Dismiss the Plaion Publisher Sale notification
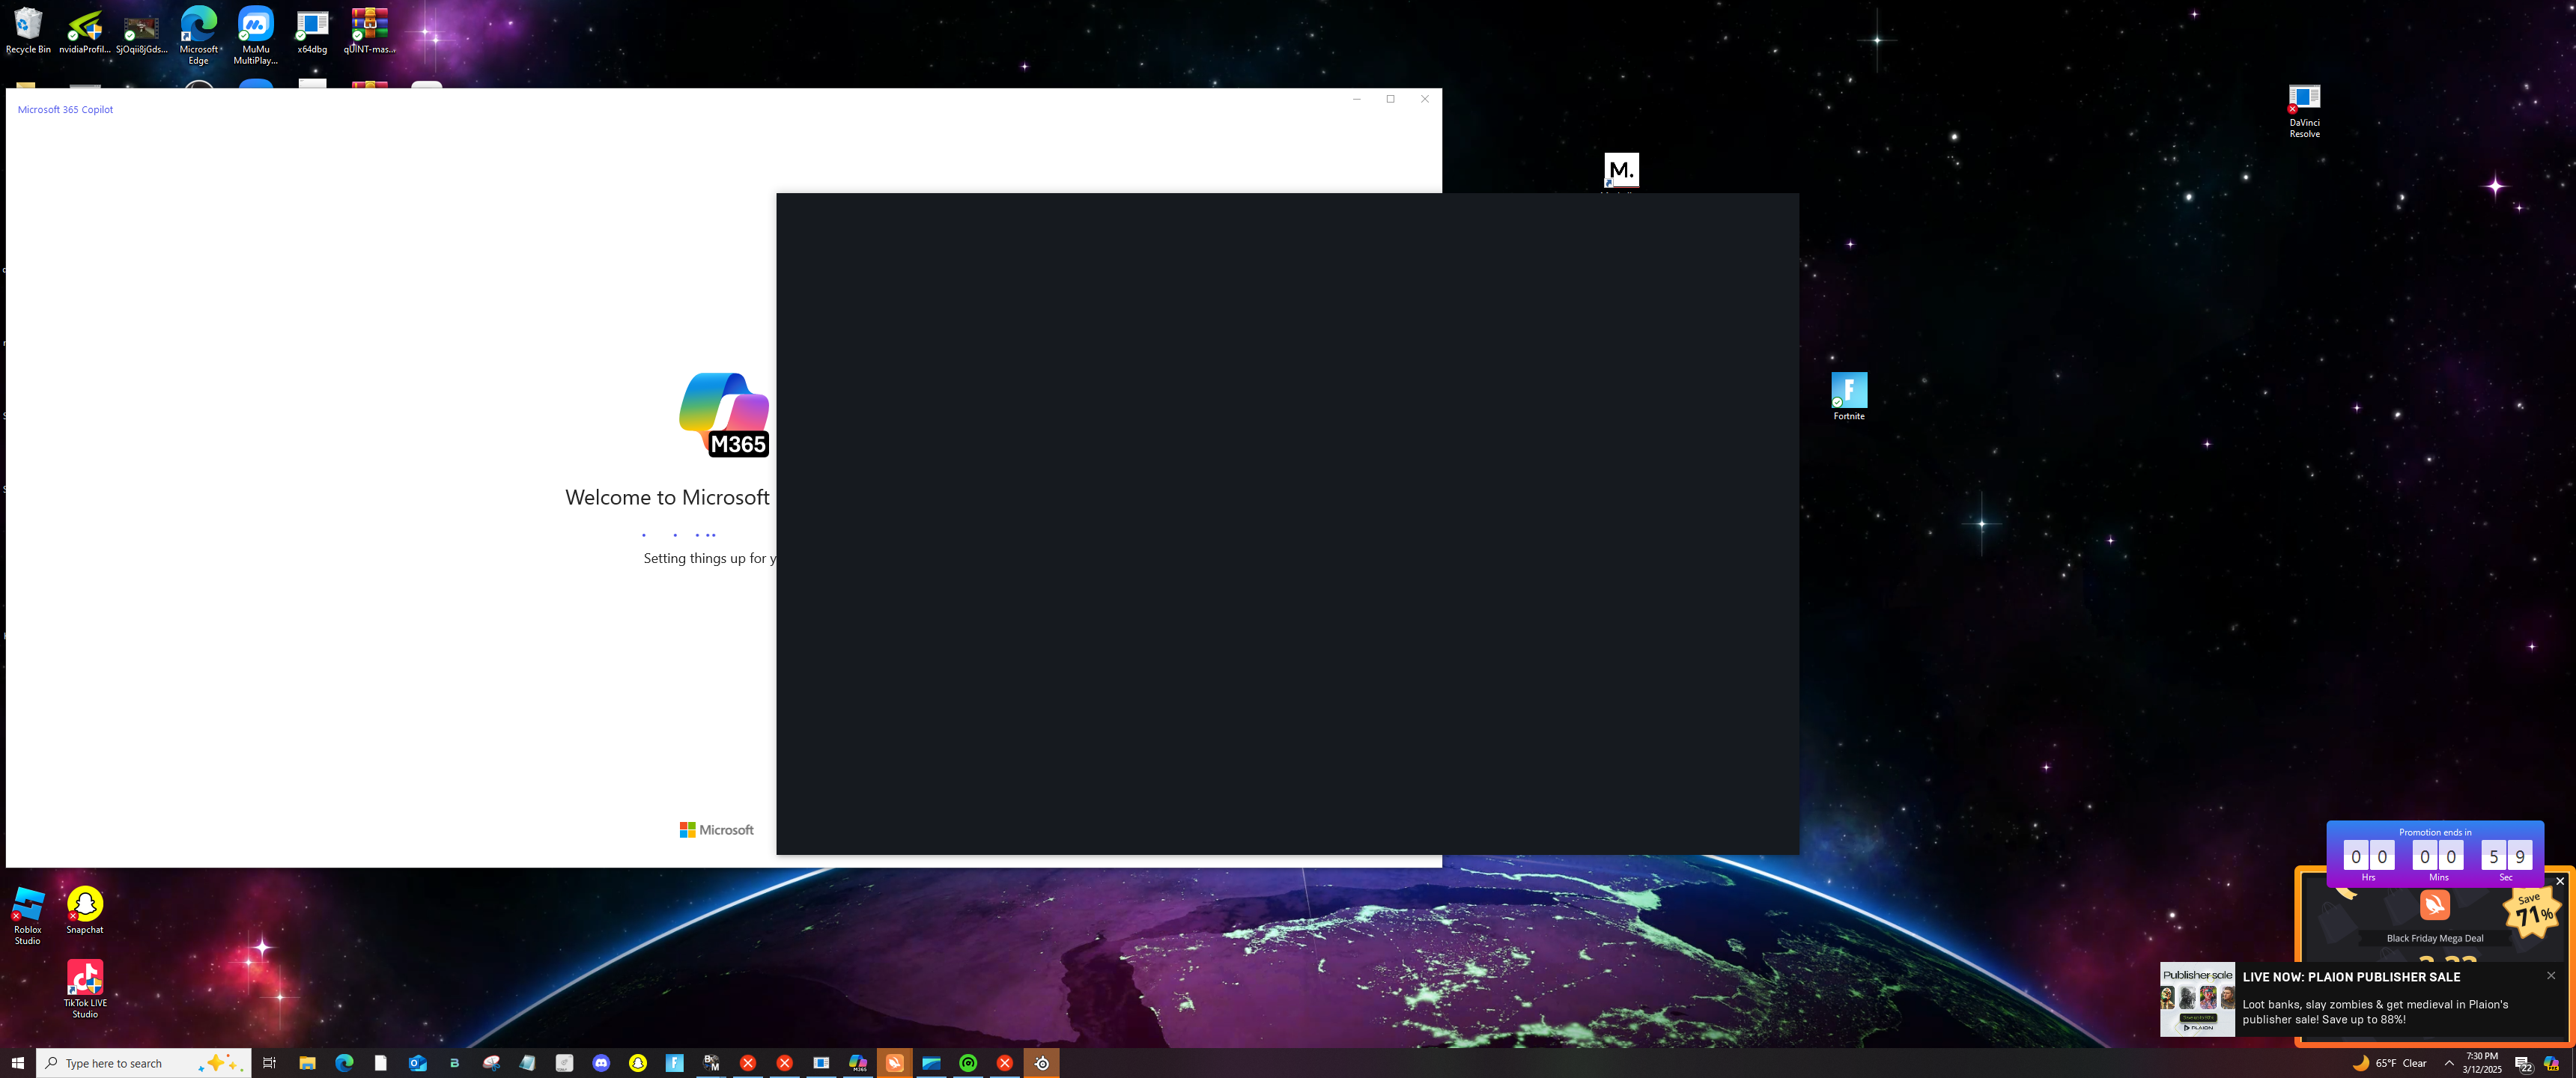This screenshot has width=2576, height=1078. click(x=2551, y=976)
